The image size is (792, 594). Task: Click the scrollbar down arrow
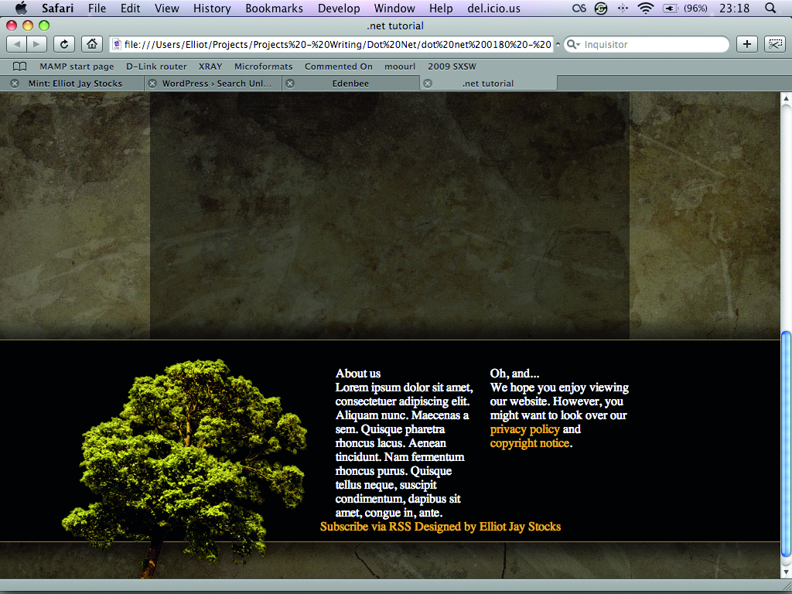coord(786,571)
